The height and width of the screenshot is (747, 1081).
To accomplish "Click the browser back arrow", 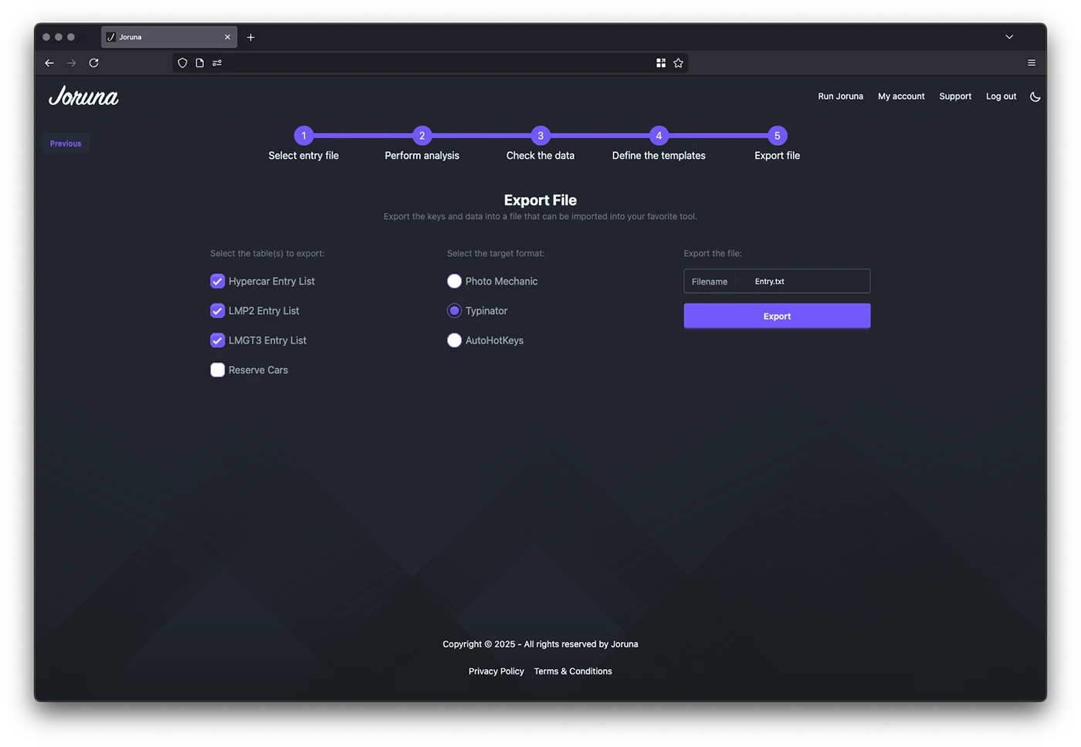I will coord(49,63).
